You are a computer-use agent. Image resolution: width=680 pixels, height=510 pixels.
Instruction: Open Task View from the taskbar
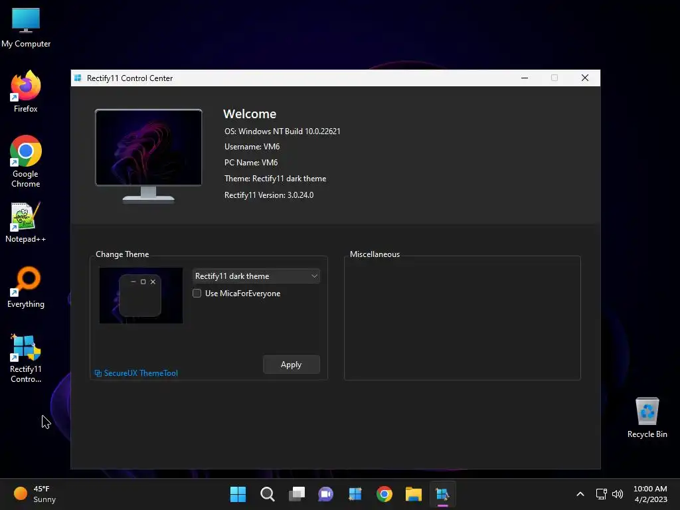pyautogui.click(x=297, y=494)
